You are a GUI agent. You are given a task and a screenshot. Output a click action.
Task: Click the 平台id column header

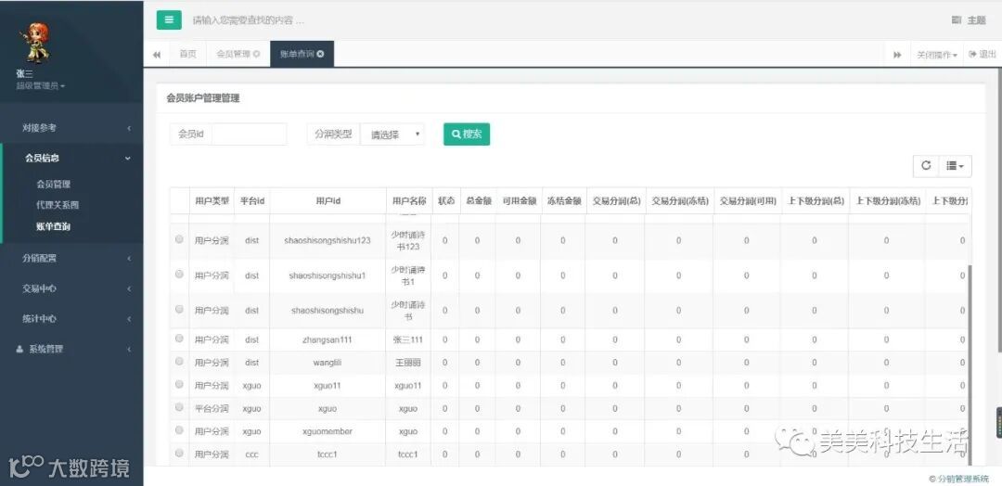tap(251, 200)
